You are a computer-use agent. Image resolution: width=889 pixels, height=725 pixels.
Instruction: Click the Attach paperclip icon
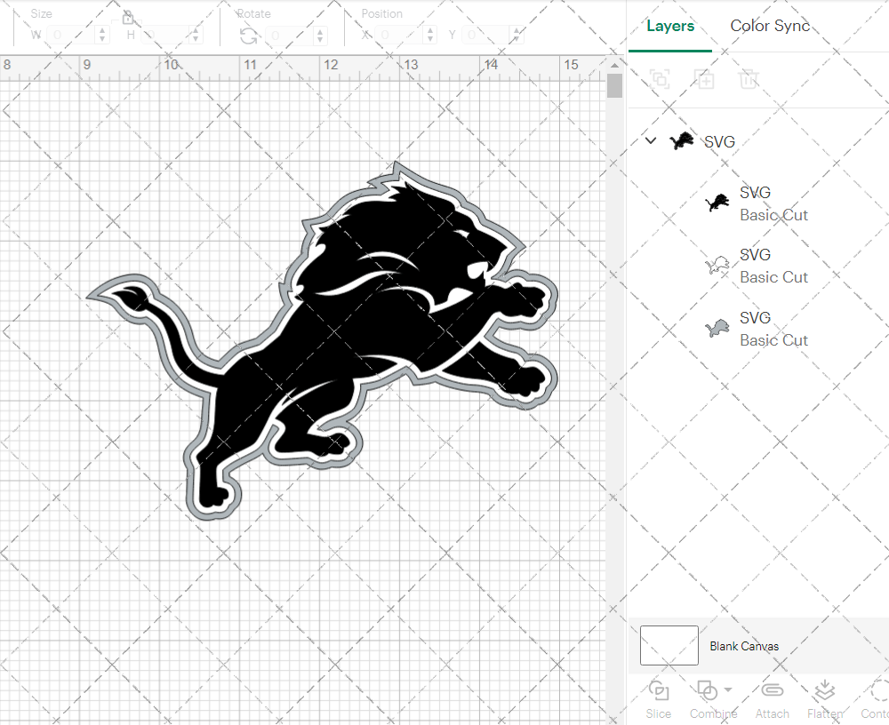[772, 691]
